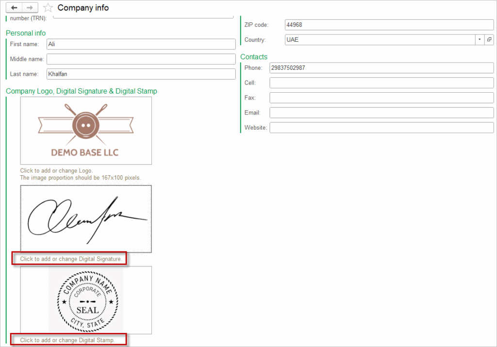497x347 pixels.
Task: Click the back navigation arrow
Action: (14, 8)
